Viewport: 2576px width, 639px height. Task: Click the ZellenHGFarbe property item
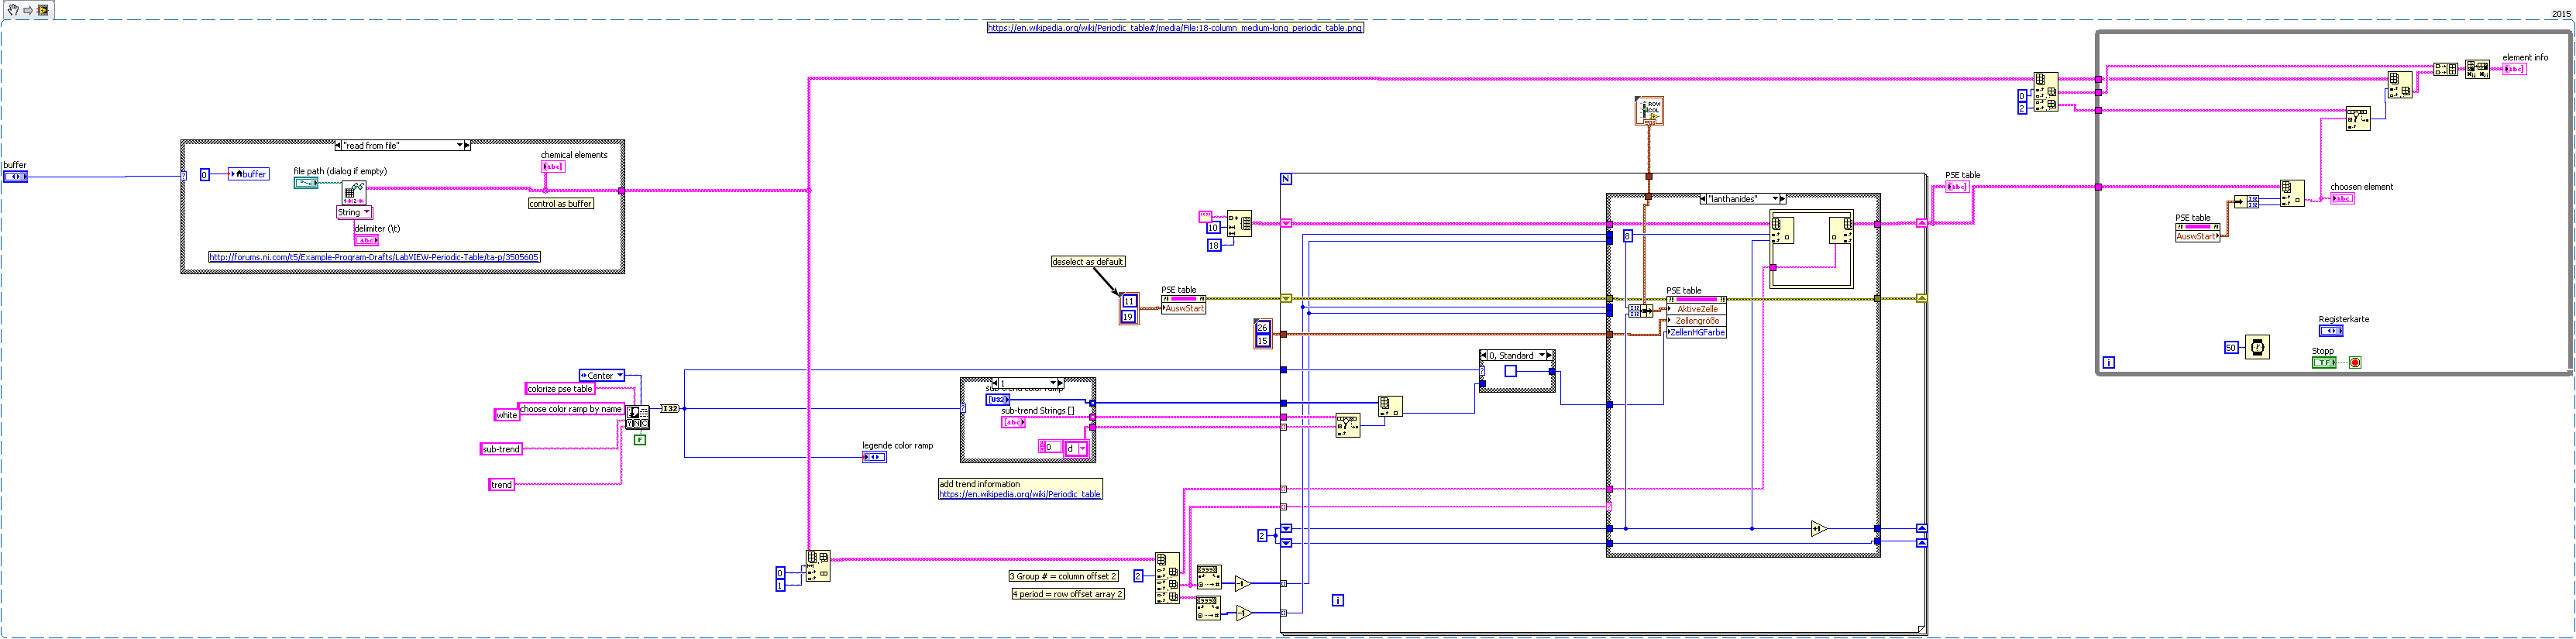pyautogui.click(x=1697, y=333)
